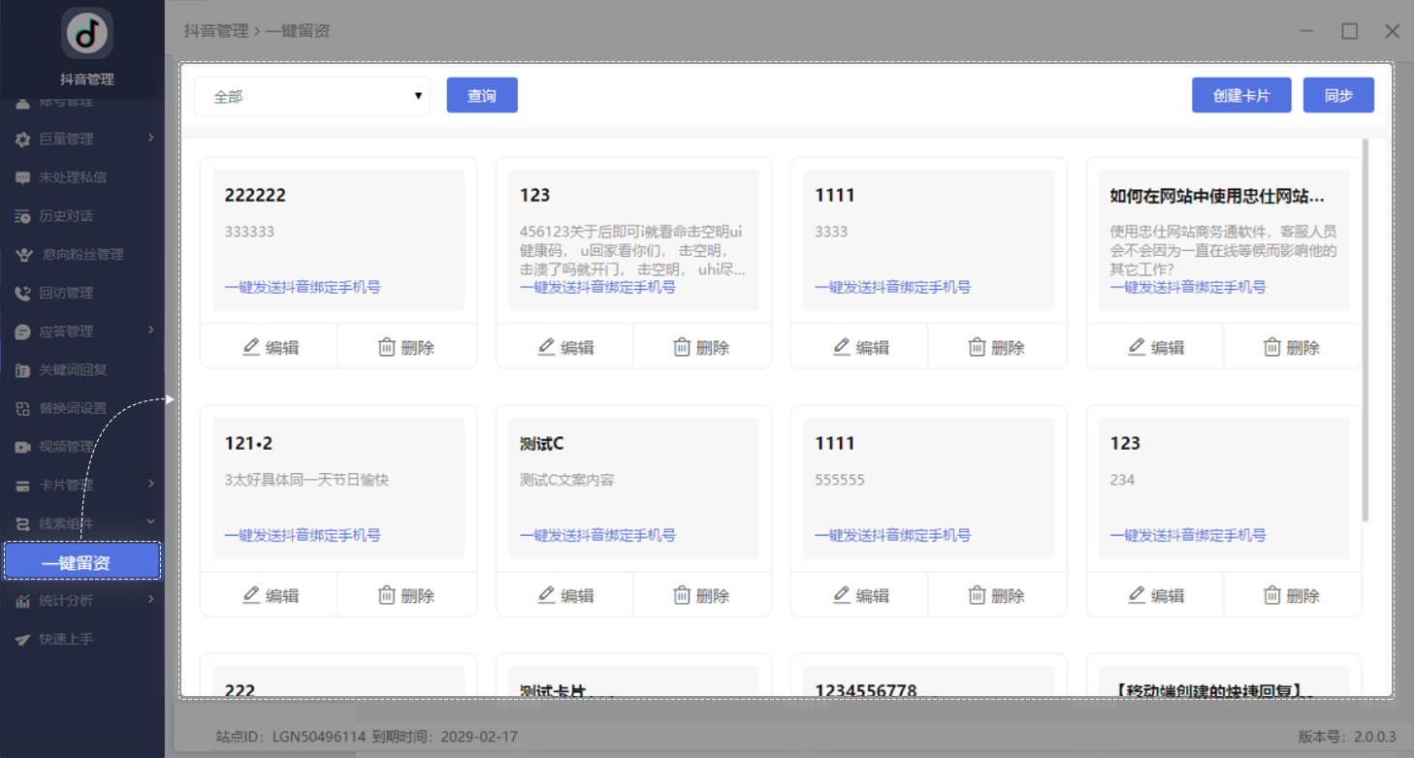1414x758 pixels.
Task: Click the 快速上手 paper plane icon
Action: pyautogui.click(x=23, y=640)
